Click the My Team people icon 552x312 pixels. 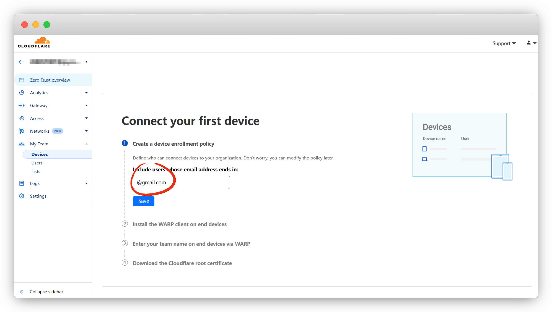click(22, 144)
